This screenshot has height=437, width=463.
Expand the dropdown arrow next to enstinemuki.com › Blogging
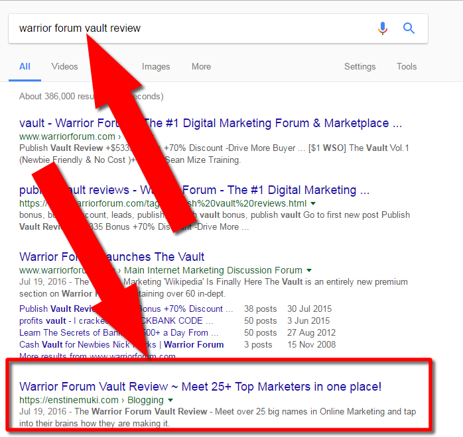click(170, 400)
